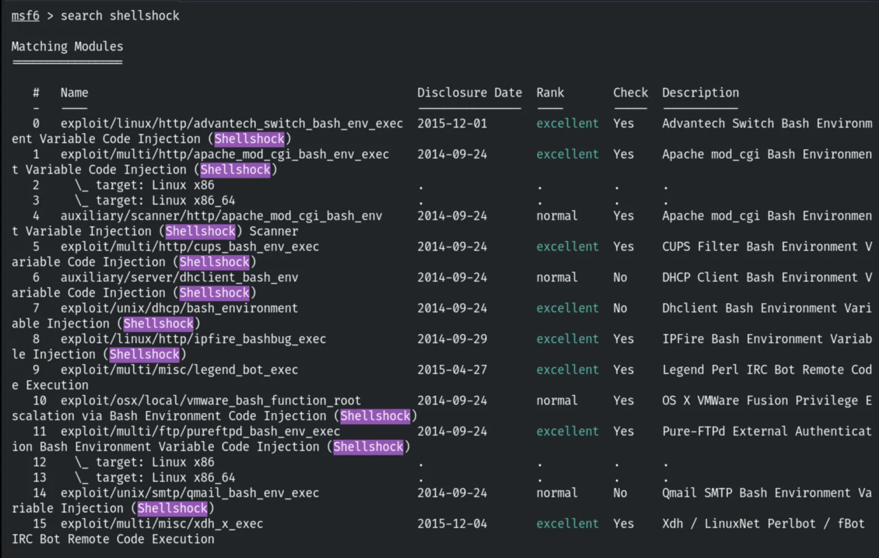The image size is (879, 558).
Task: Select the legend_bot_exec module path
Action: [x=179, y=370]
